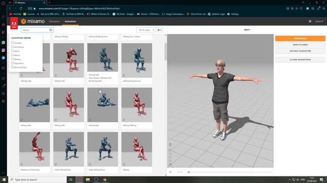Viewport: 327px width, 183px height.
Task: Open Twitch from the Opera sidebar
Action: point(4,32)
